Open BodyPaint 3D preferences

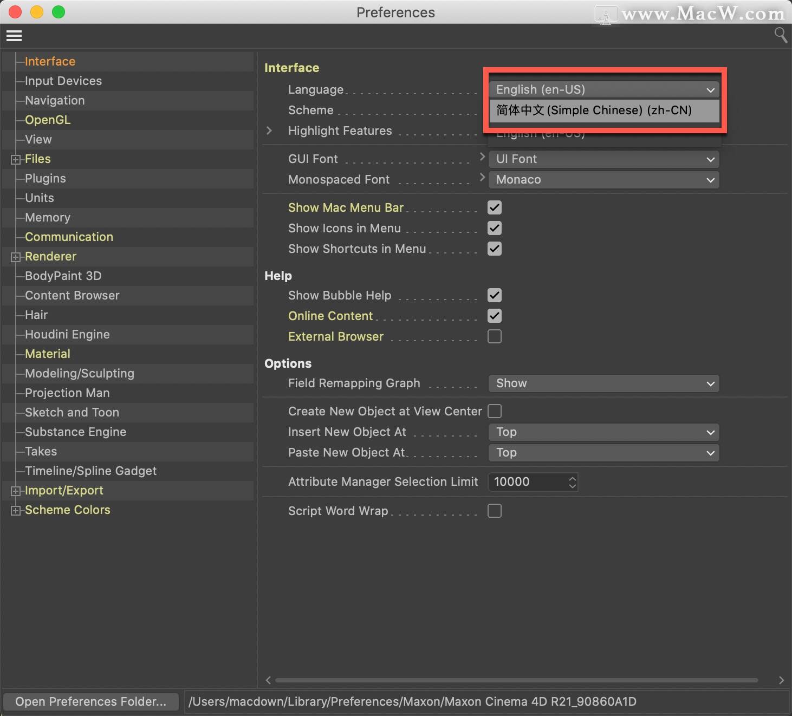coord(63,276)
